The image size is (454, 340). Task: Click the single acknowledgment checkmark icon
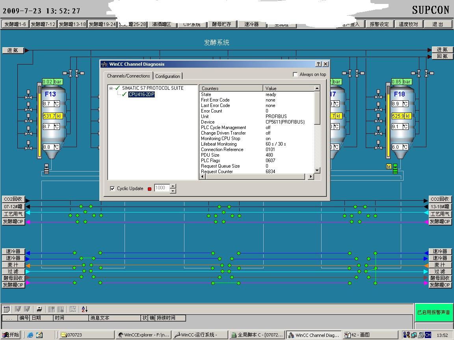(18, 309)
